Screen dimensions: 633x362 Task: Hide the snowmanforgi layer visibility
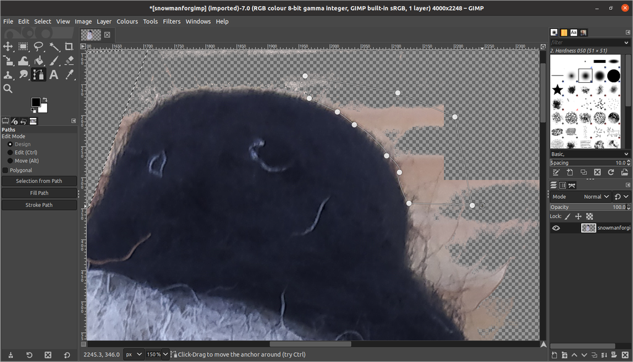point(555,227)
